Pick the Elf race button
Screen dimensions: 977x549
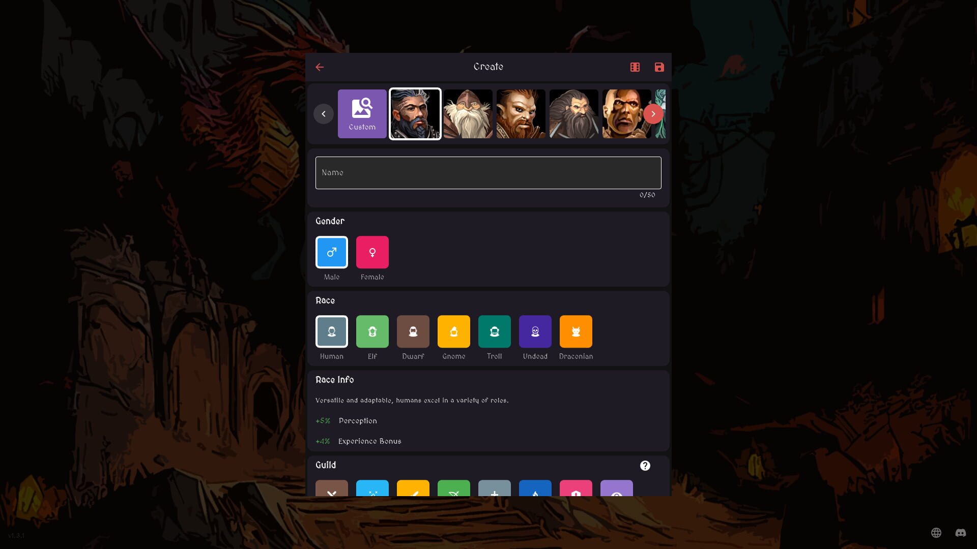[372, 331]
